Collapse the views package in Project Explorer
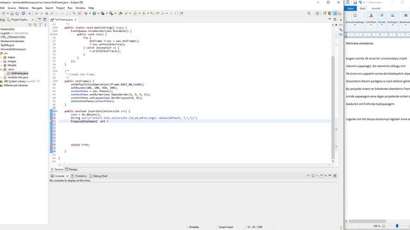Screen dimensions: 410x230 coord(1,70)
